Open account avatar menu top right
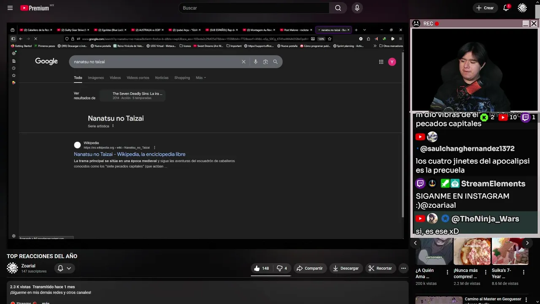The image size is (540, 304). click(x=522, y=8)
